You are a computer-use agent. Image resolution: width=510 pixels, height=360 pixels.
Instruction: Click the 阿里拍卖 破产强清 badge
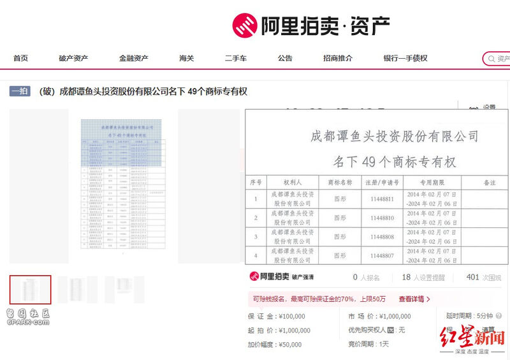[282, 276]
